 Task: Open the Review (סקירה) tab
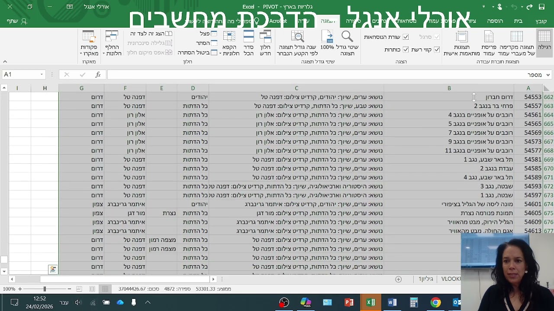353,21
